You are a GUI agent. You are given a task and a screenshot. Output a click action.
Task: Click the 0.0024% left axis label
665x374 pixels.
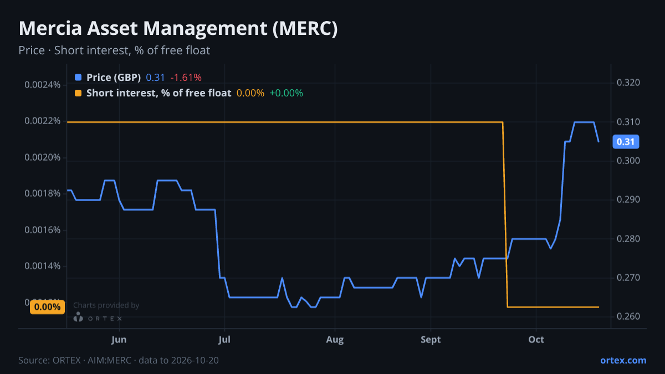click(42, 85)
